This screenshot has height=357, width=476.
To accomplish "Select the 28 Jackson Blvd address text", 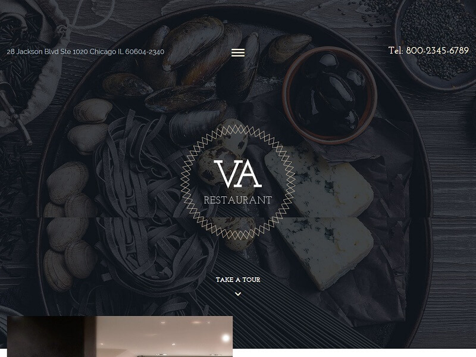I will click(86, 52).
